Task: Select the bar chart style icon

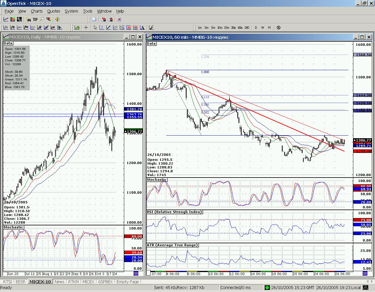Action: click(6, 28)
